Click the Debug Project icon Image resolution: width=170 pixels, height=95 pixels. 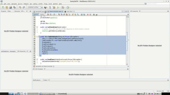click(63, 7)
